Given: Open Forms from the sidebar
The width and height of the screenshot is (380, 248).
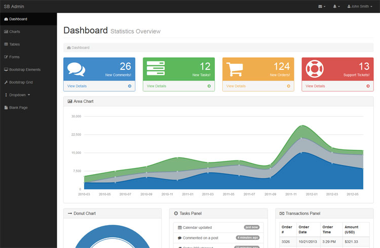Looking at the screenshot, I should (x=14, y=57).
